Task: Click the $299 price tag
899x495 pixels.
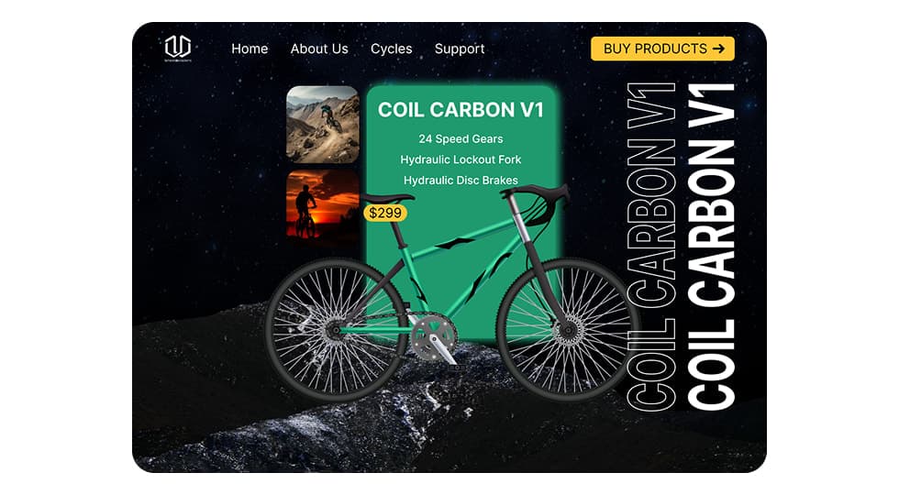Action: tap(385, 213)
